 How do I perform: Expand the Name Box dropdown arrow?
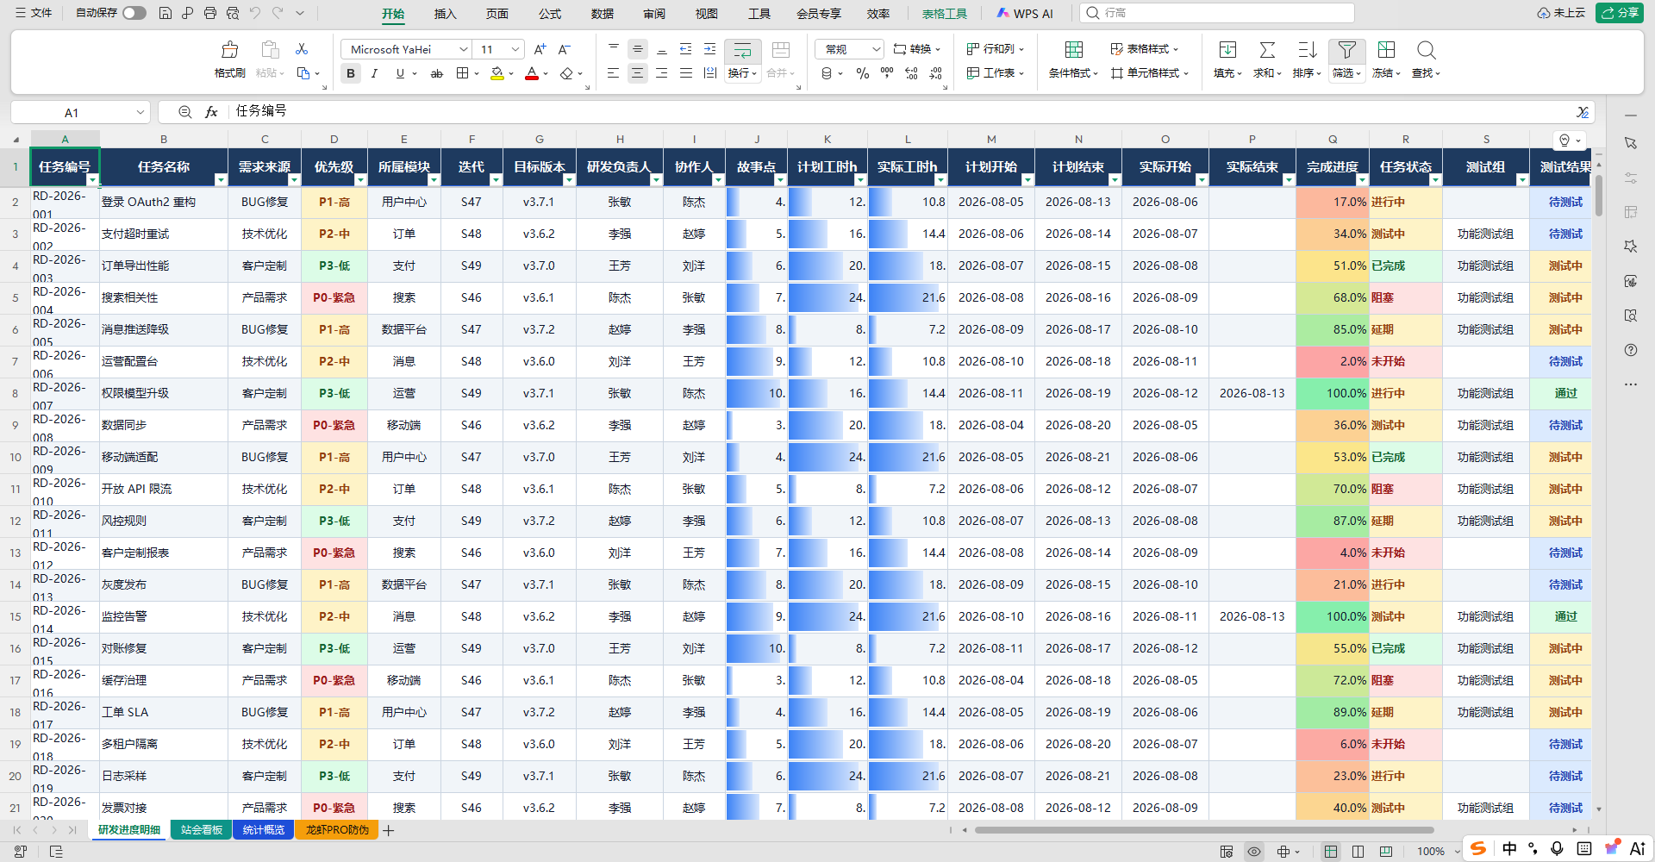[x=141, y=112]
